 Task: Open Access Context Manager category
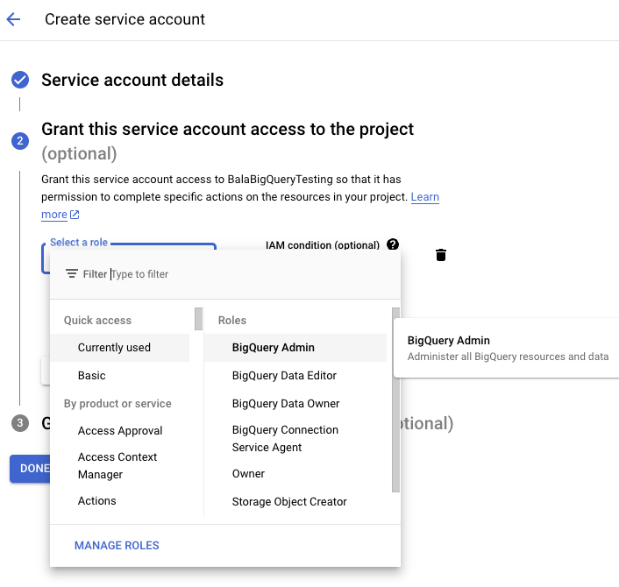click(119, 465)
